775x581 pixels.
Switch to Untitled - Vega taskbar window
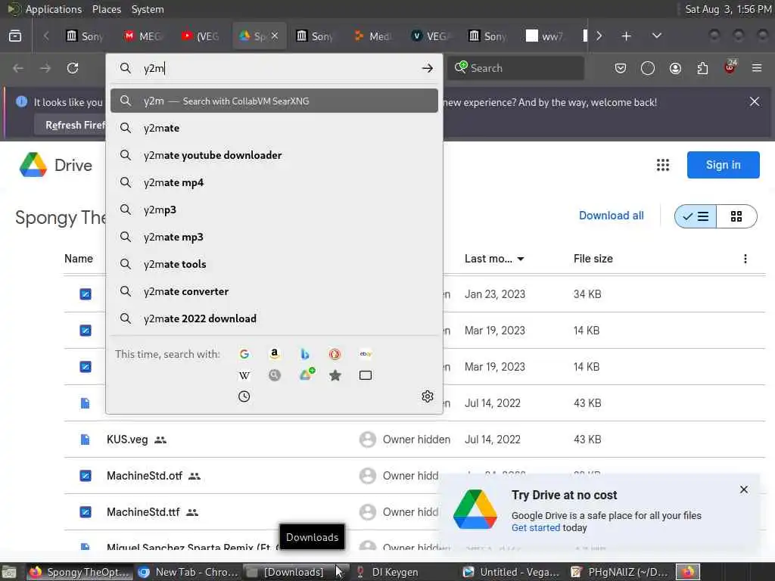pyautogui.click(x=511, y=572)
